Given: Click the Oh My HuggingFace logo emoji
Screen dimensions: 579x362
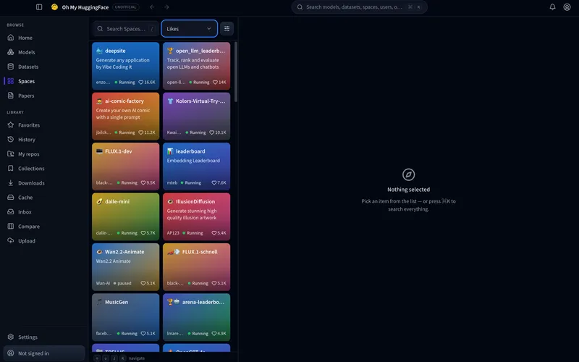Looking at the screenshot, I should (x=54, y=7).
